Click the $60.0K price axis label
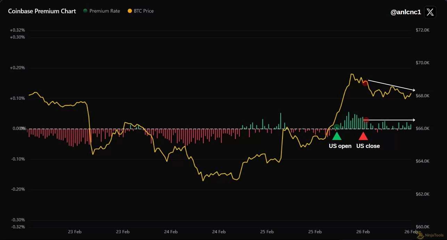Viewport: 447px width, 240px height. (x=422, y=227)
